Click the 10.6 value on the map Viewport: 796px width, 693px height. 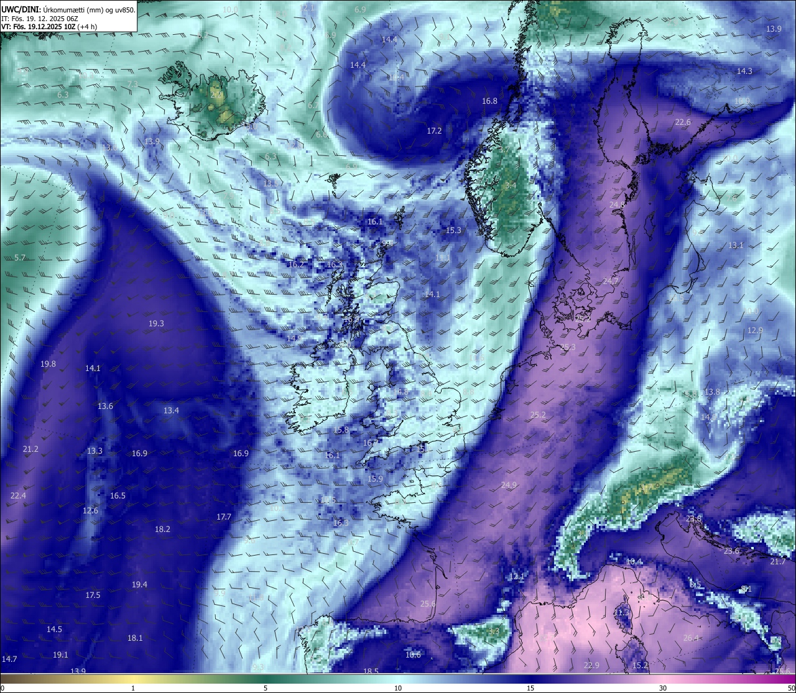[x=413, y=654]
